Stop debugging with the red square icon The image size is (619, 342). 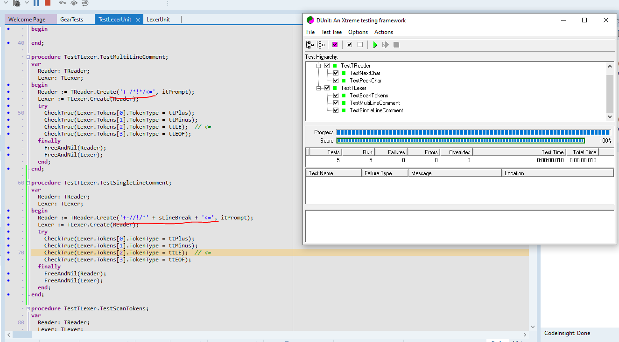(x=48, y=3)
